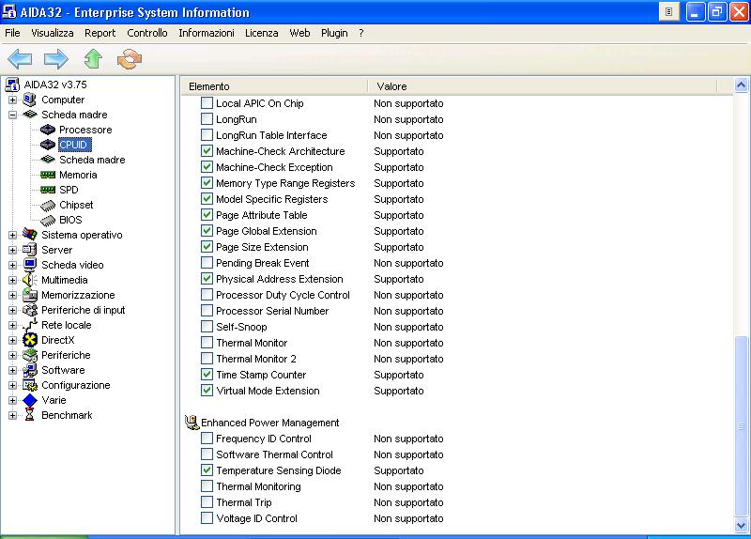Open the File menu

coord(12,33)
